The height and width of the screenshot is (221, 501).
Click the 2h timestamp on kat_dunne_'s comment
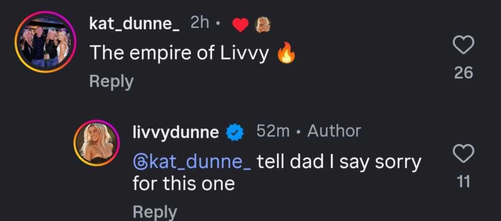tap(200, 23)
